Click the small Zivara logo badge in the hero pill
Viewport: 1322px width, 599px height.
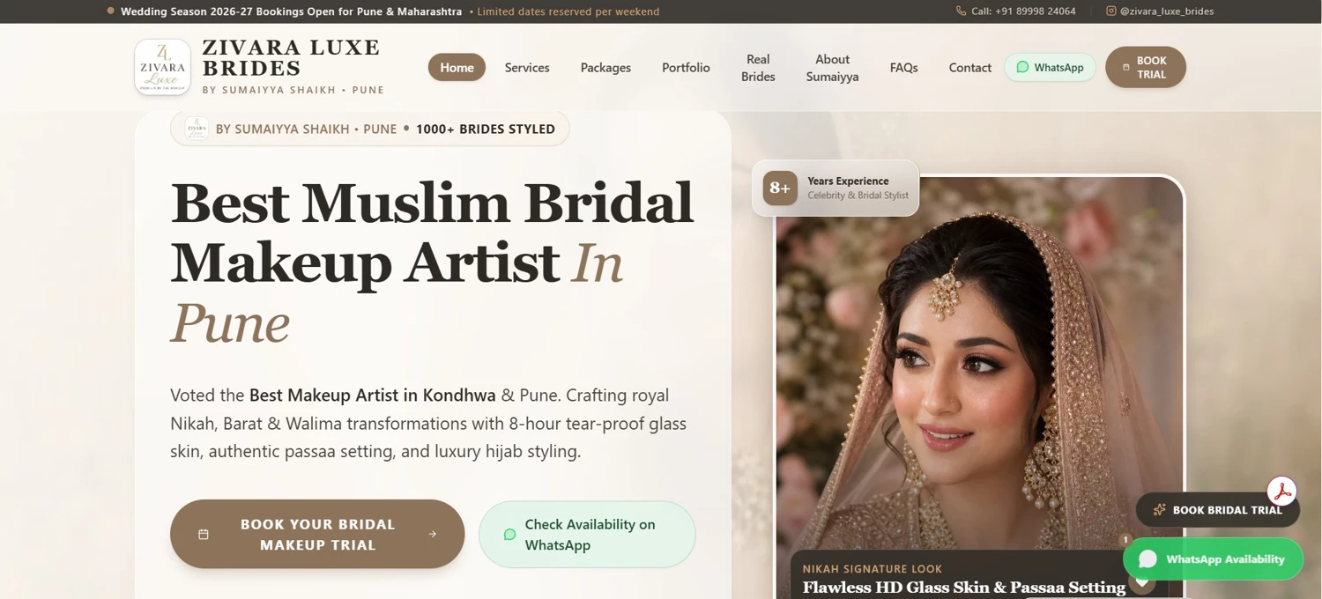click(197, 129)
